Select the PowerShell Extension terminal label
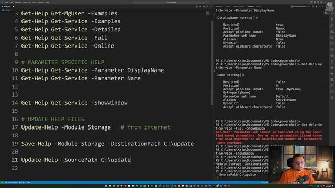The image size is (335, 188). click(x=299, y=7)
